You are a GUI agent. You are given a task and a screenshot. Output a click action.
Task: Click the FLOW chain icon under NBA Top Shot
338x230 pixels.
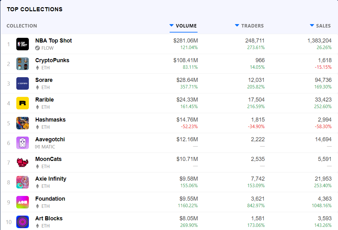pos(38,48)
